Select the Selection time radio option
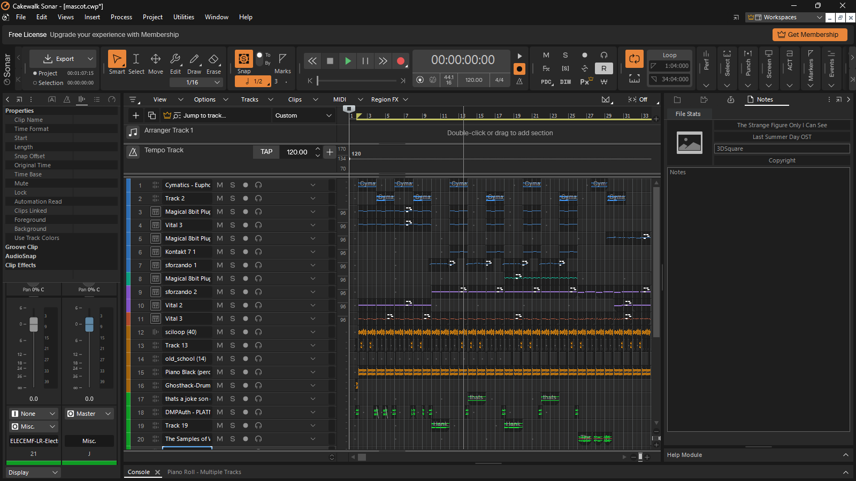The width and height of the screenshot is (856, 481). coord(35,83)
